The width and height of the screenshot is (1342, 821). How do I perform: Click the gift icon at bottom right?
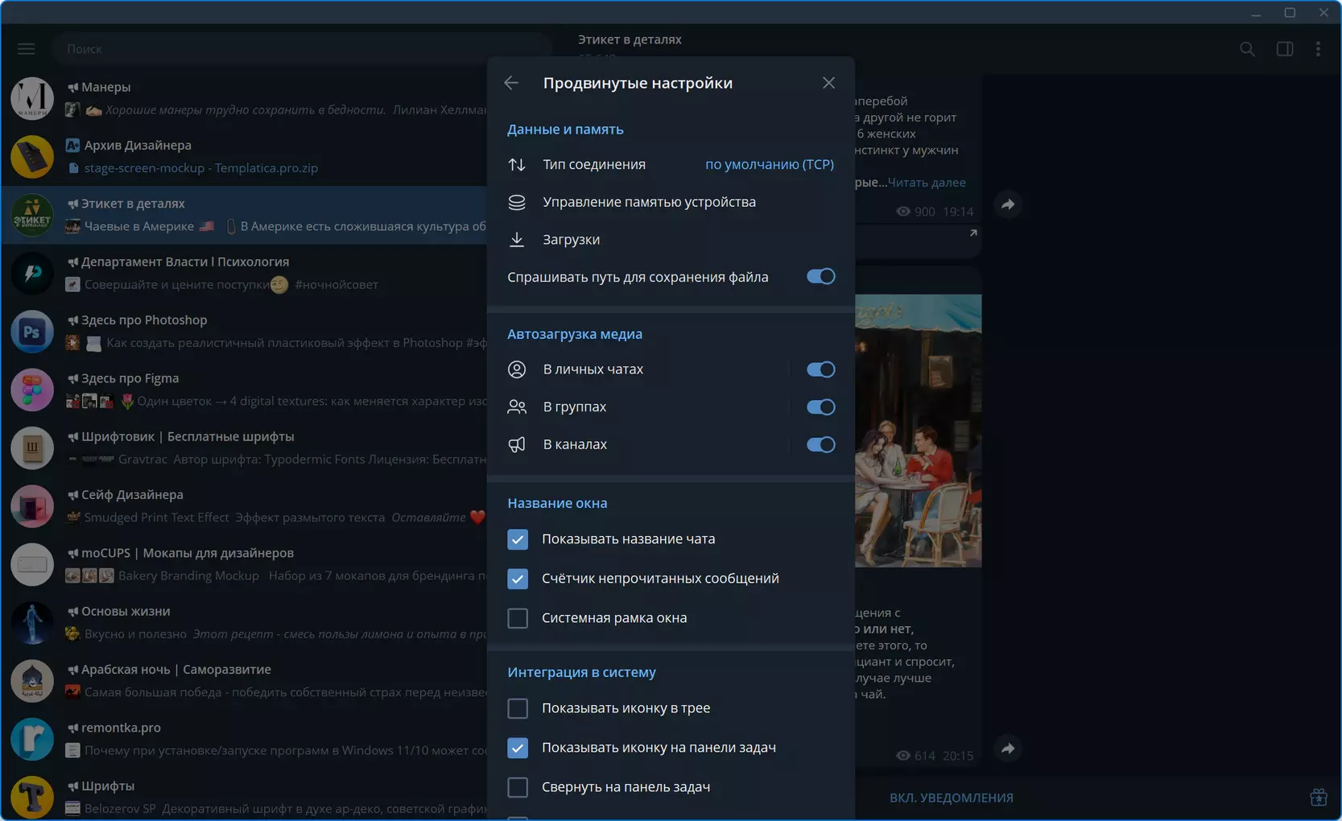pyautogui.click(x=1319, y=798)
